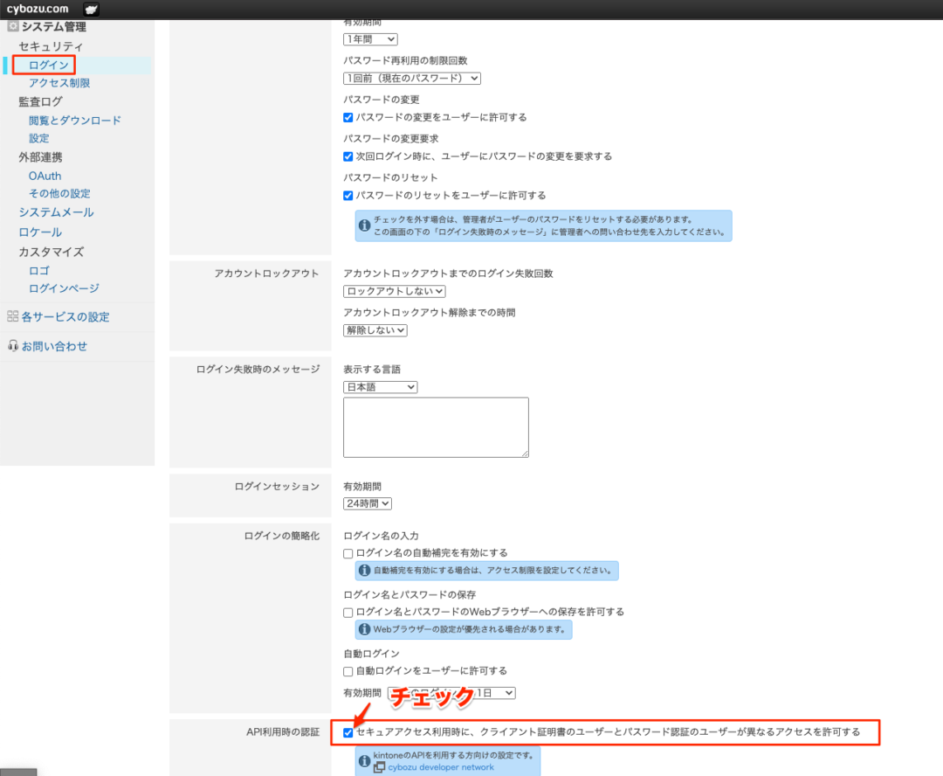Click the login failure message text area
This screenshot has width=943, height=776.
tap(435, 426)
